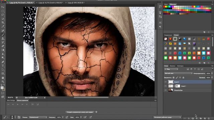Image resolution: width=214 pixels, height=120 pixels.
Task: Open the Brush panel toggle in options bar
Action: point(19,117)
